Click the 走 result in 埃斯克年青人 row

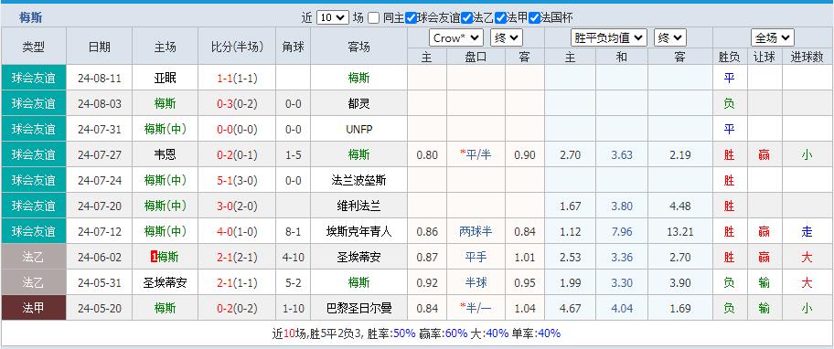pyautogui.click(x=807, y=231)
